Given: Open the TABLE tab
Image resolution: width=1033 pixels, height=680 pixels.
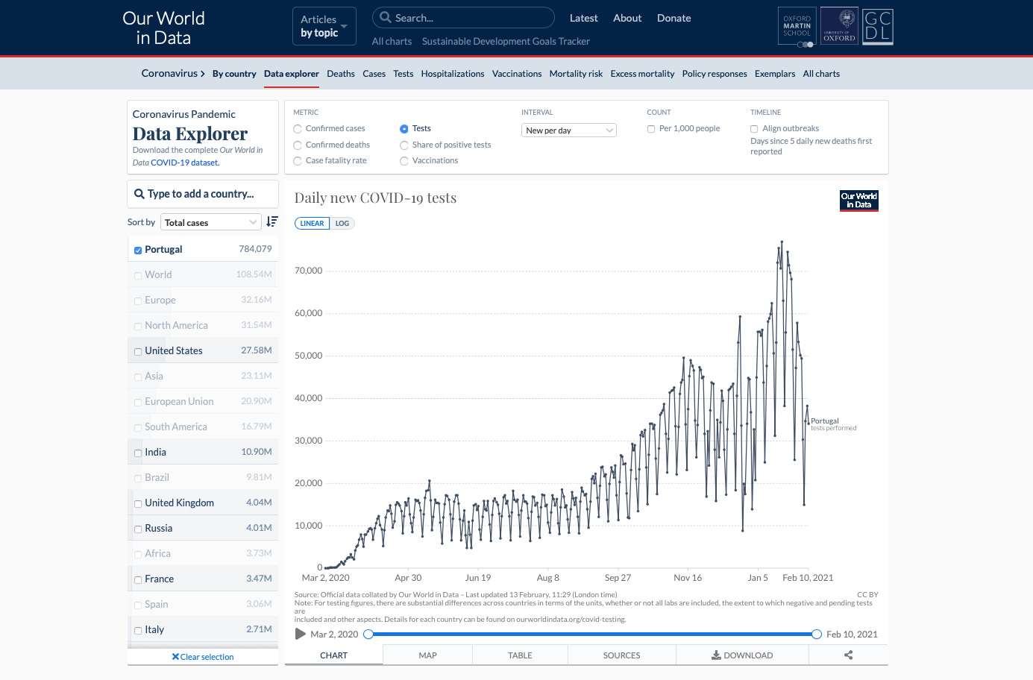Looking at the screenshot, I should point(520,655).
